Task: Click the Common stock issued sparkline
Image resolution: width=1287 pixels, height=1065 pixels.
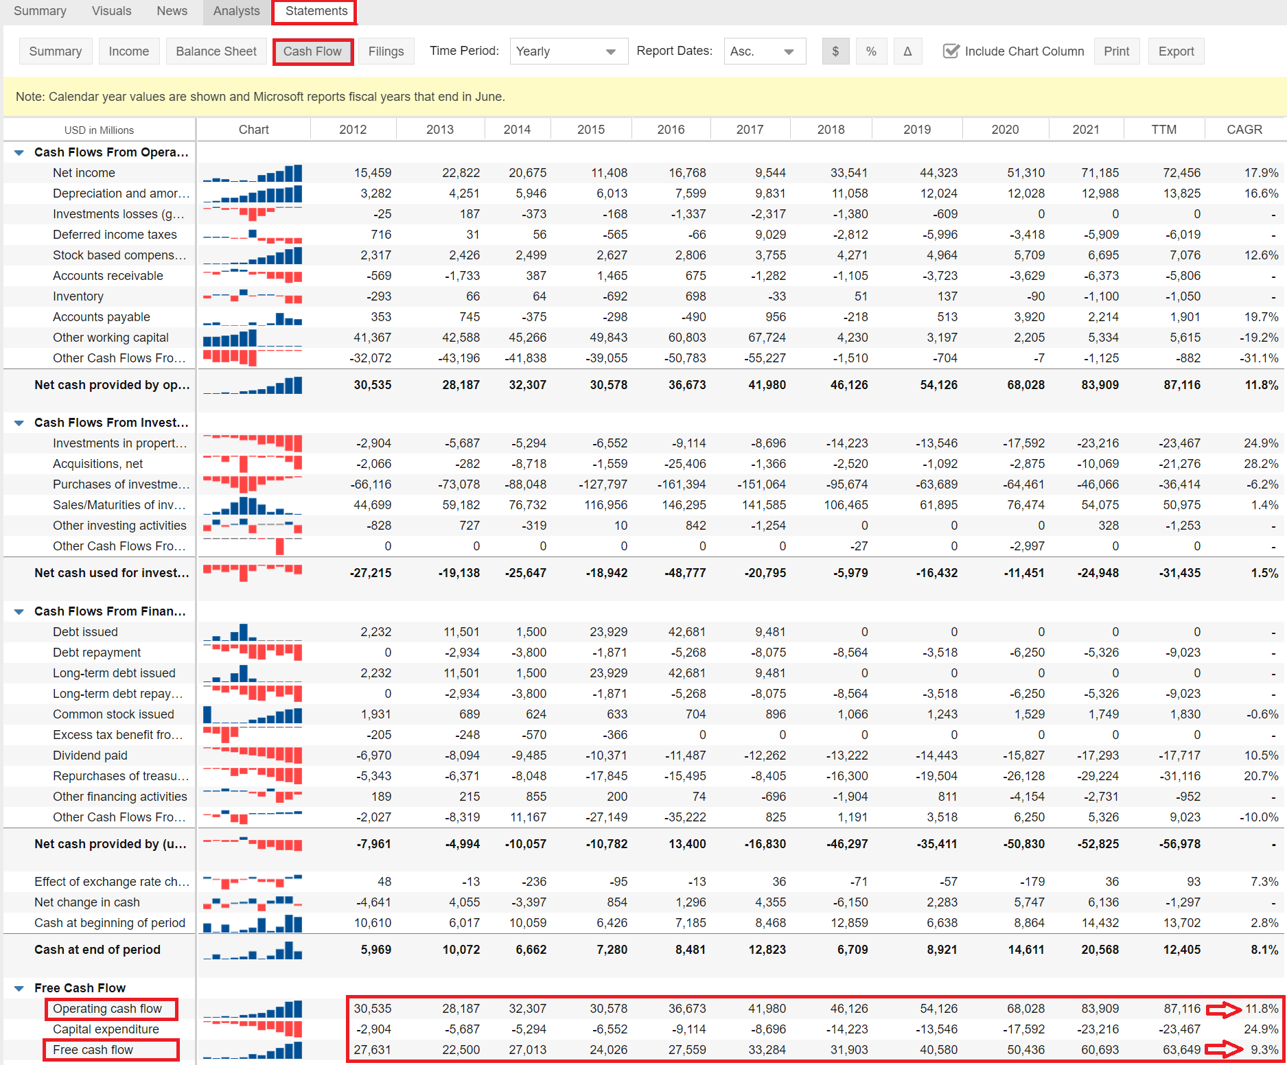Action: [x=253, y=714]
